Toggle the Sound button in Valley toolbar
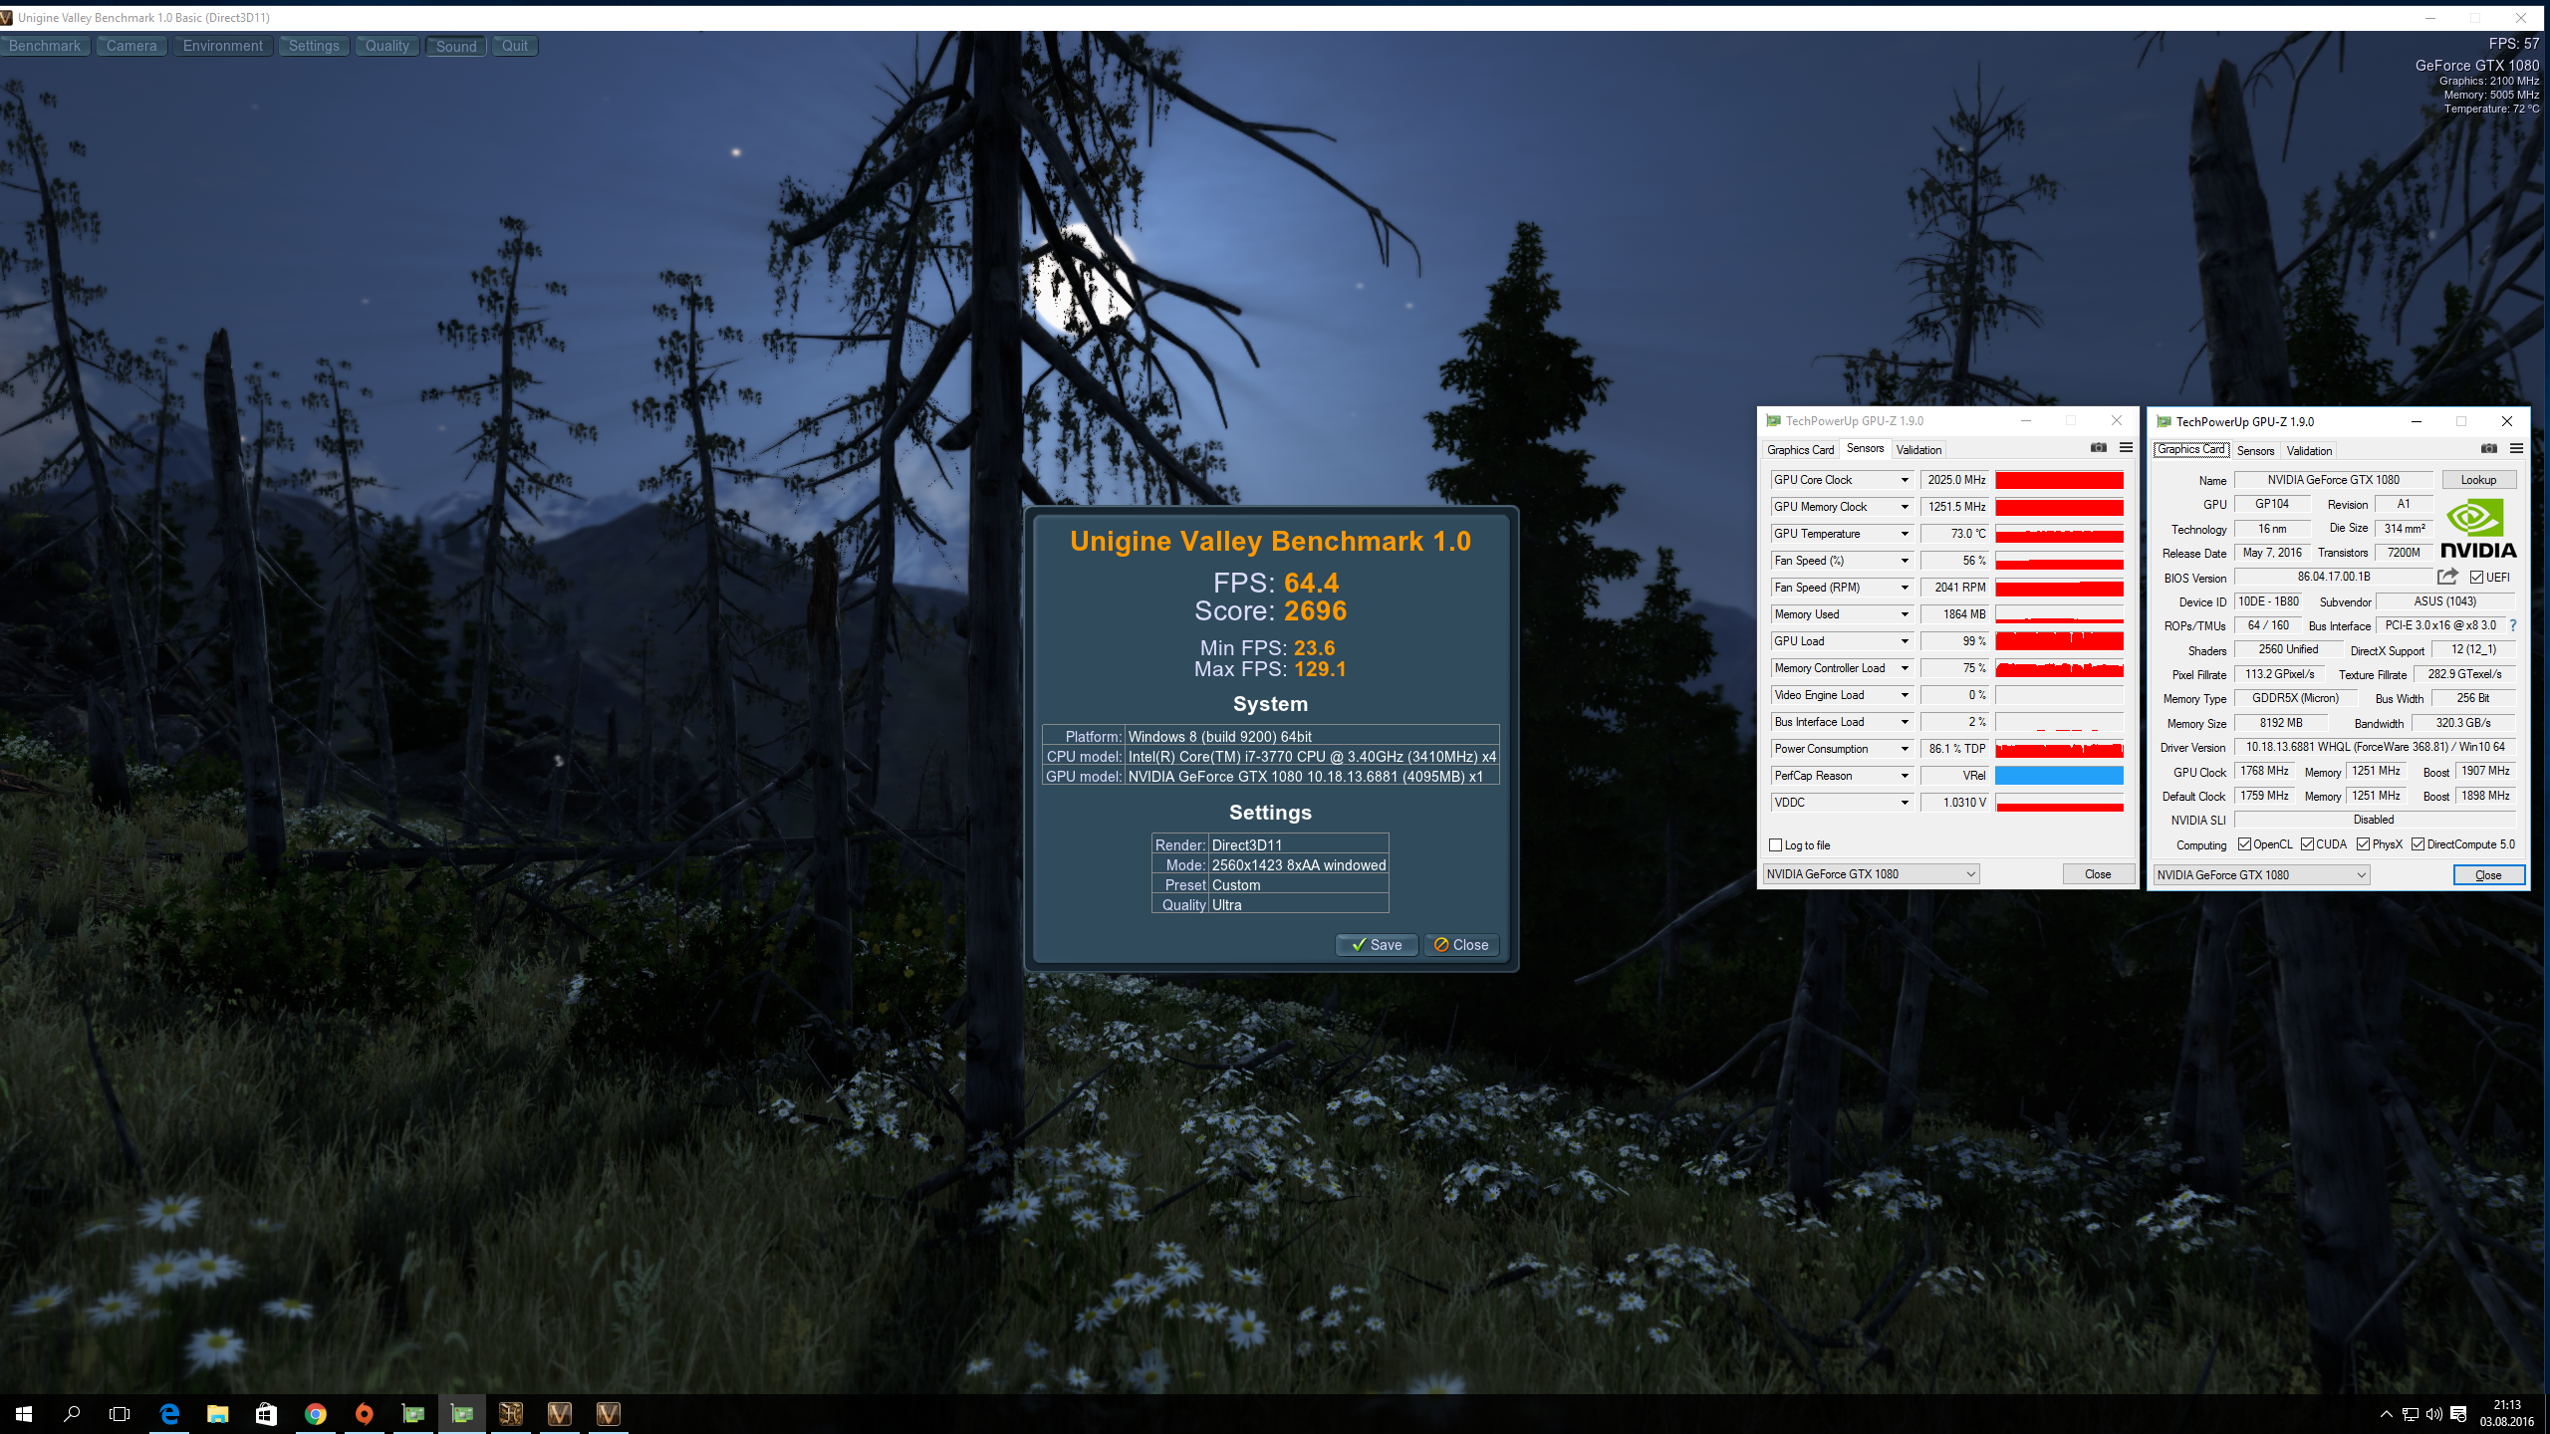 click(x=456, y=46)
